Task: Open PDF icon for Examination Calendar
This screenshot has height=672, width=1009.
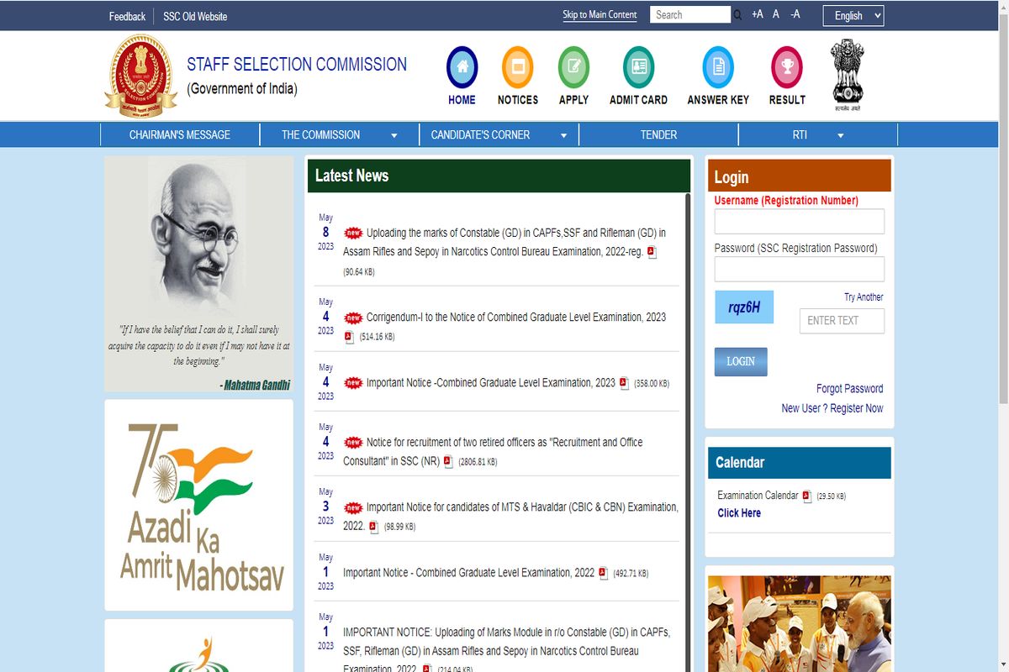Action: 807,496
